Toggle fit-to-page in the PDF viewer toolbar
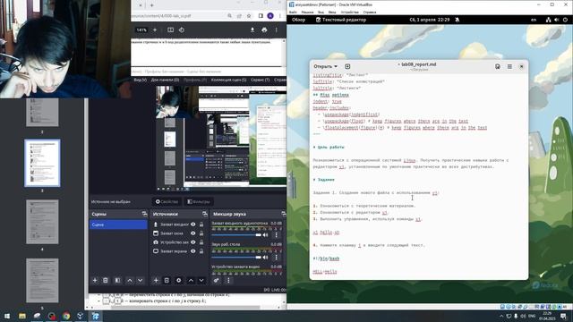This screenshot has width=573, height=322. tap(170, 30)
